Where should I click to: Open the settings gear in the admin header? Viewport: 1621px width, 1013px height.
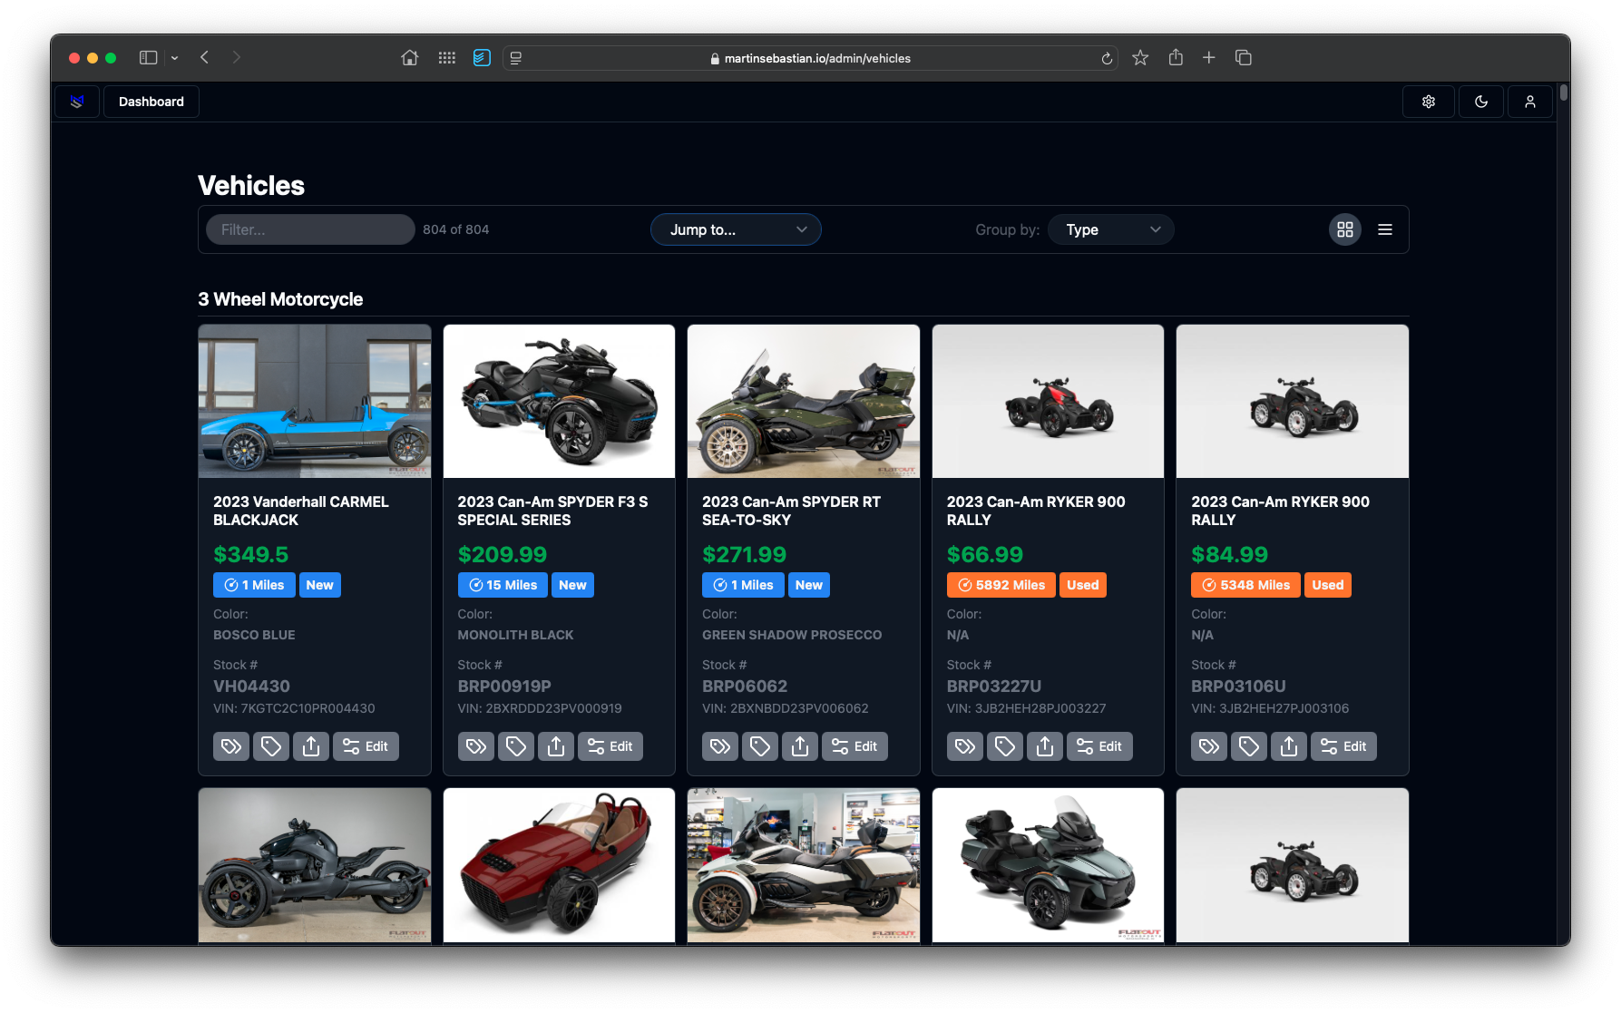(1429, 102)
